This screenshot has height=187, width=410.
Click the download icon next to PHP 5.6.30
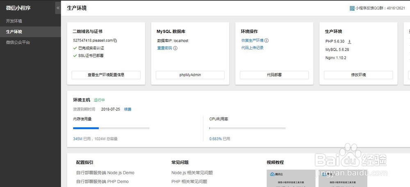(349, 41)
